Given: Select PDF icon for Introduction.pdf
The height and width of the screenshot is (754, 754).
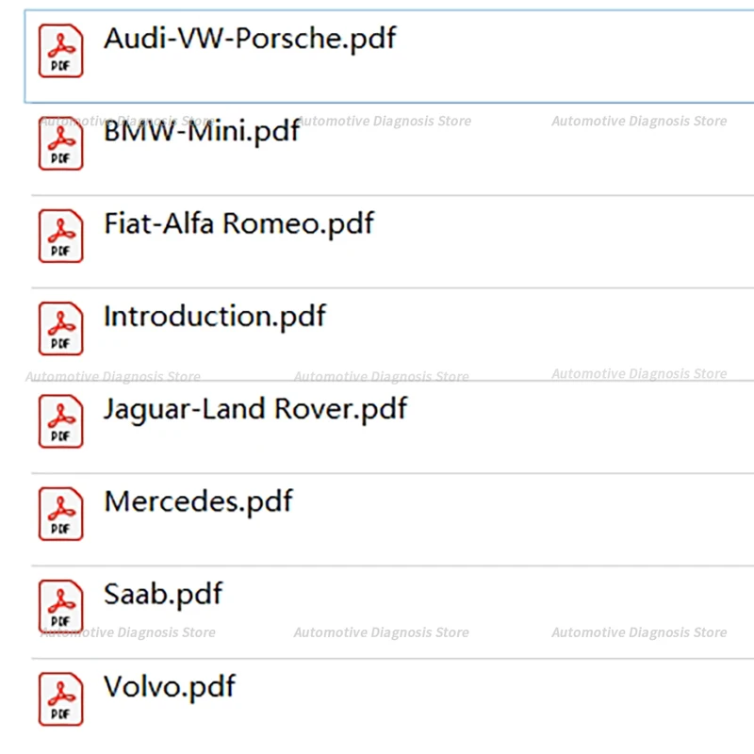Looking at the screenshot, I should click(x=60, y=329).
